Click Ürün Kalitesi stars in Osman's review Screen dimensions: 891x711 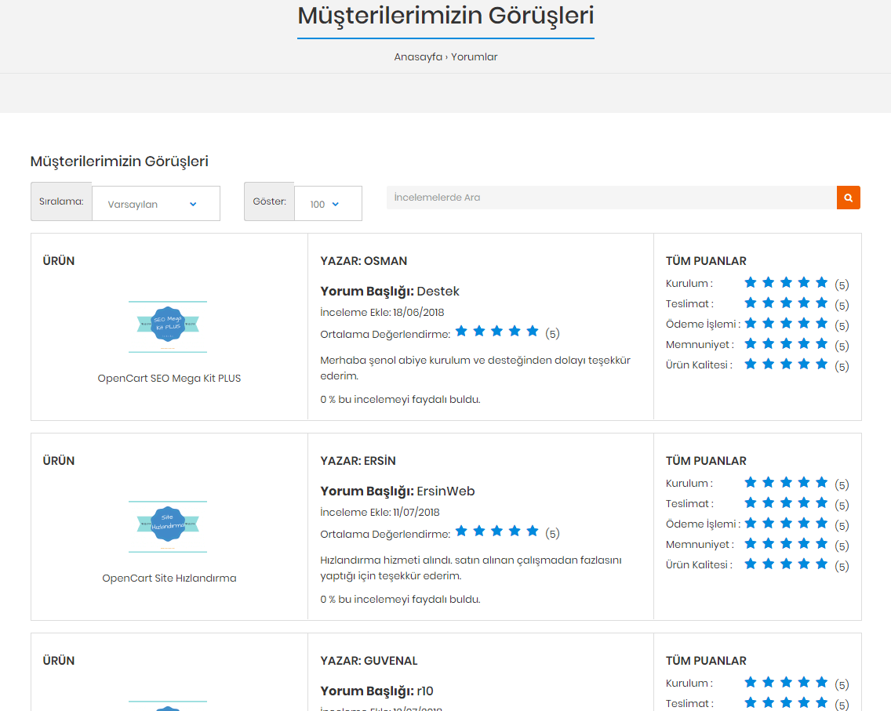click(x=786, y=365)
